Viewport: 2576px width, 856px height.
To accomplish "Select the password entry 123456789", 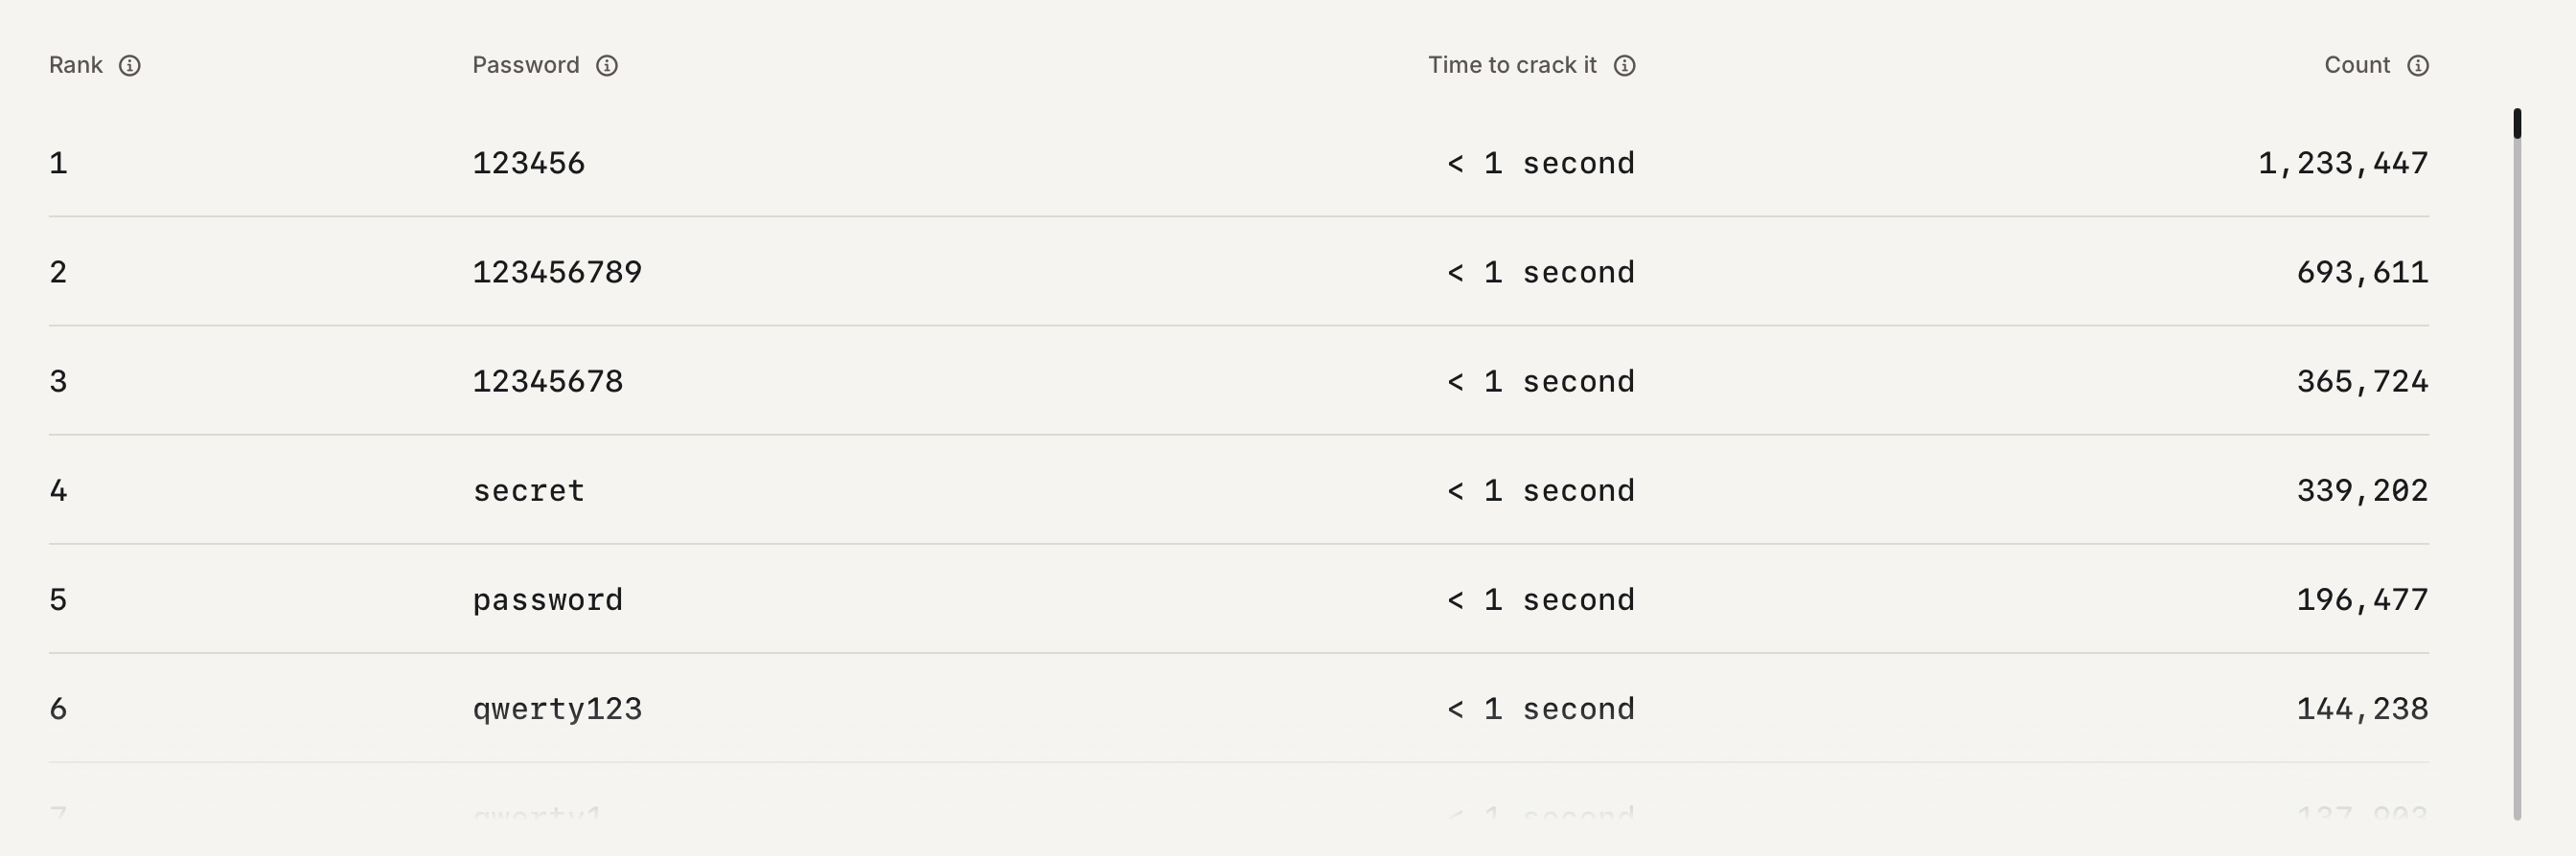I will click(557, 272).
